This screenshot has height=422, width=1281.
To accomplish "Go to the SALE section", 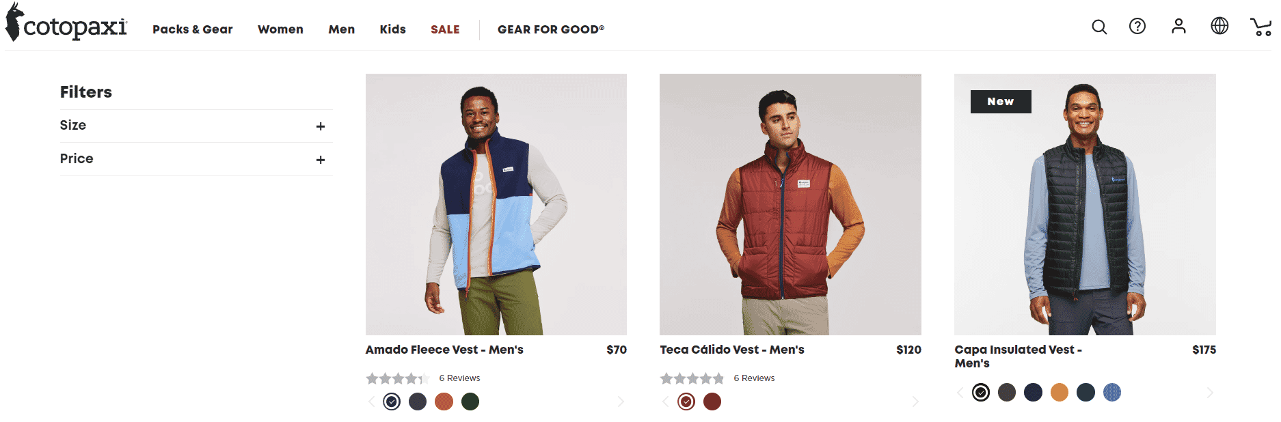I will click(x=445, y=29).
